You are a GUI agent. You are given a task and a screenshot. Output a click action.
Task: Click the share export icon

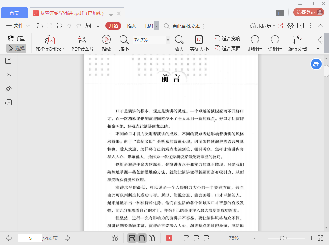280,26
